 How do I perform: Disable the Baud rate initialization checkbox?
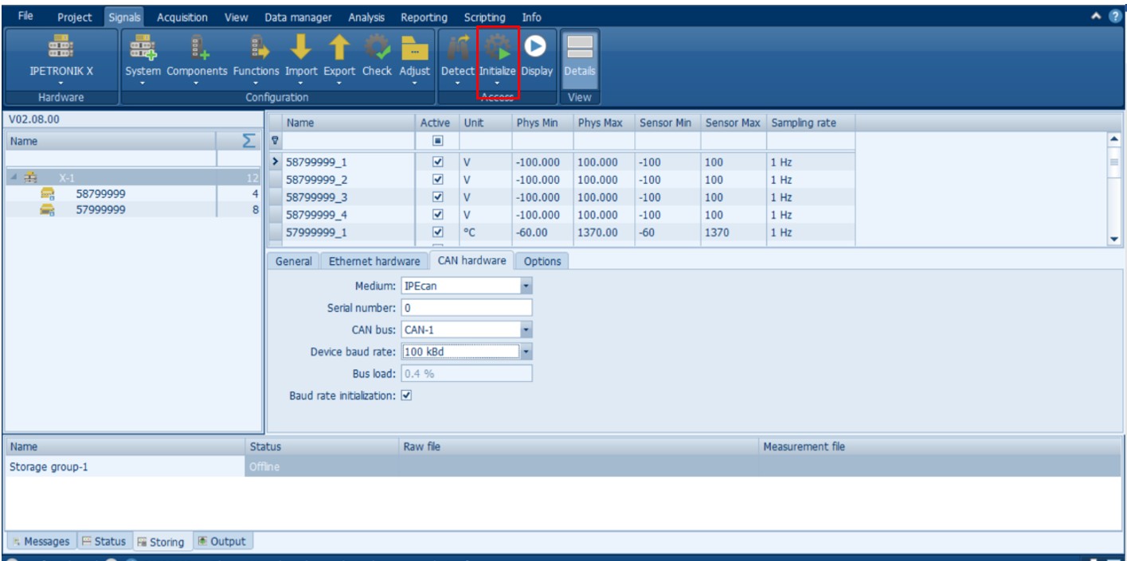[x=407, y=395]
